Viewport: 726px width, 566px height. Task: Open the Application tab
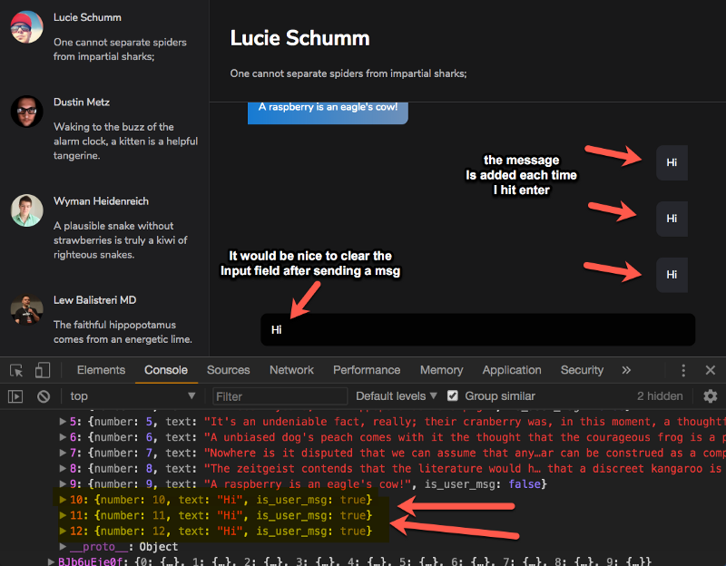[x=512, y=370]
